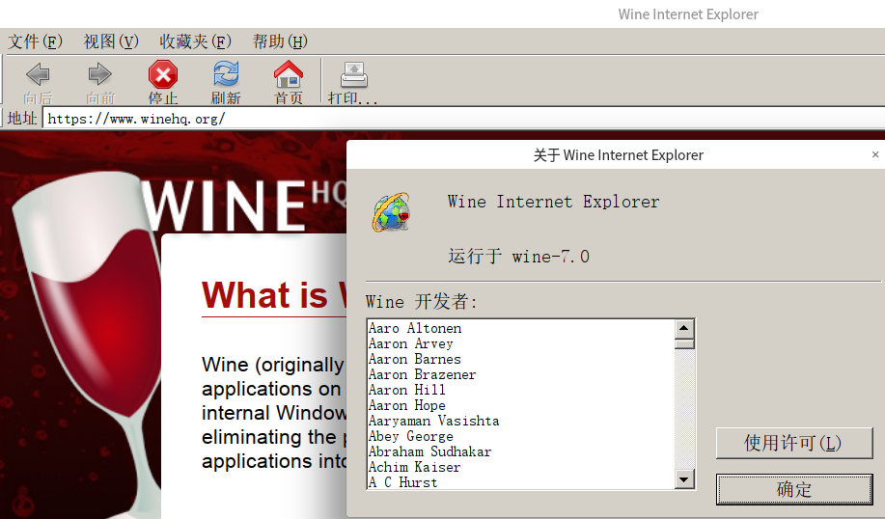Click the Forward (向前) arrow icon
The height and width of the screenshot is (519, 885).
coord(100,74)
